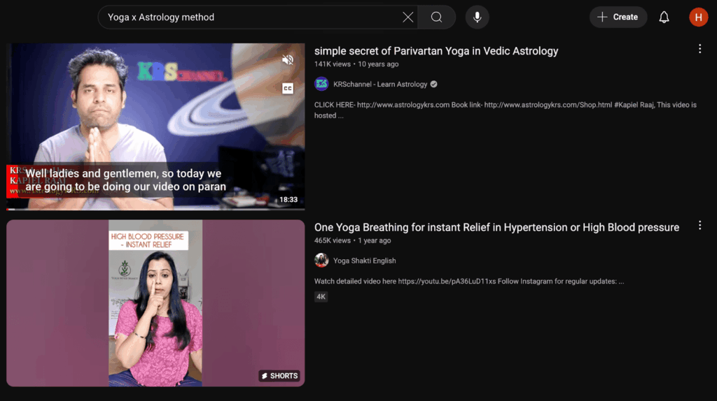Screen dimensions: 717x401
Task: Click the 18:33 duration badge
Action: (x=288, y=200)
